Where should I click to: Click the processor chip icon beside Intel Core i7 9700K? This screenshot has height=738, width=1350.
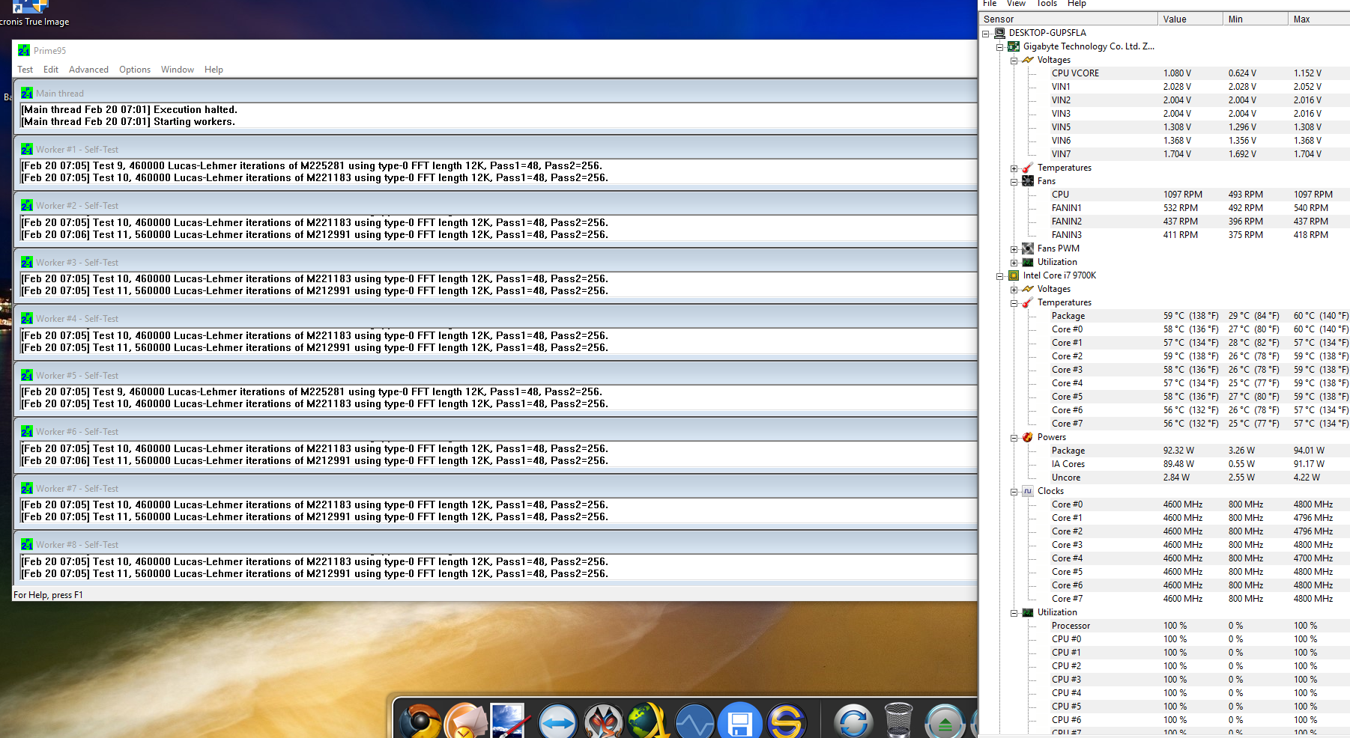(1014, 275)
